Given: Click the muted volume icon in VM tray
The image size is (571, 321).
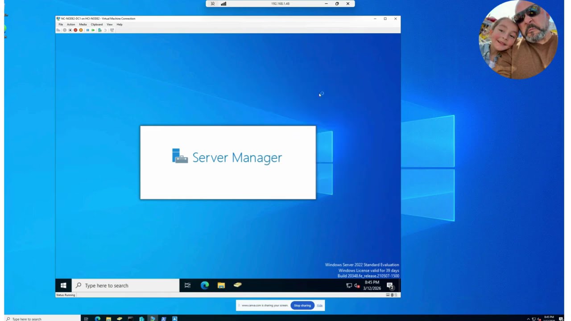Looking at the screenshot, I should point(357,285).
